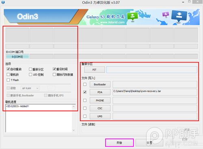203x149 pixels.
Task: Click the PDA path field with cwm-recovery.tar
Action: tap(155, 92)
